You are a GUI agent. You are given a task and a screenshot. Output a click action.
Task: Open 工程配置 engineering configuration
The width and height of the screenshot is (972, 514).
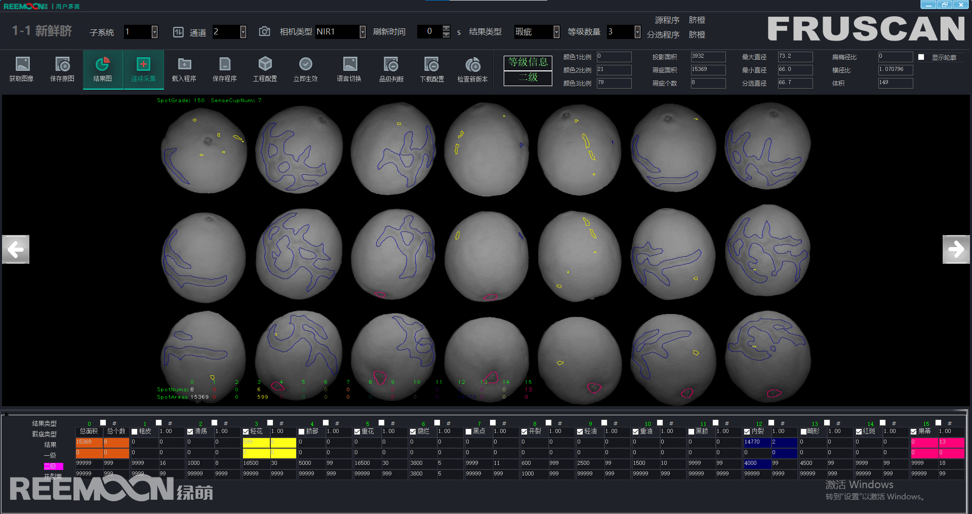pyautogui.click(x=265, y=65)
